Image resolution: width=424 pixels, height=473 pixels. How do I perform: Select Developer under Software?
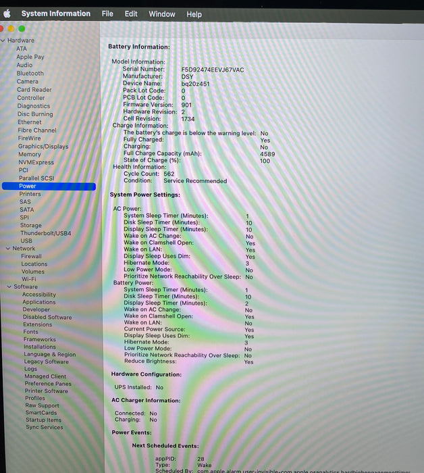coord(36,309)
